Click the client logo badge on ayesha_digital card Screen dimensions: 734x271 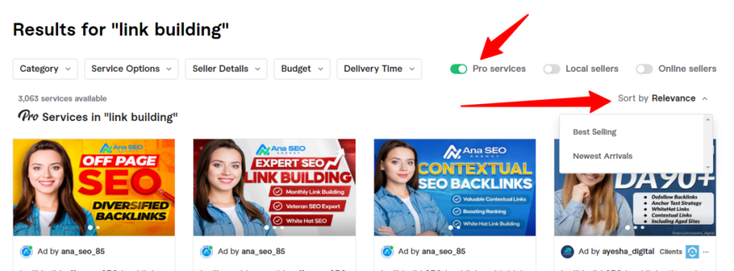[x=692, y=252]
